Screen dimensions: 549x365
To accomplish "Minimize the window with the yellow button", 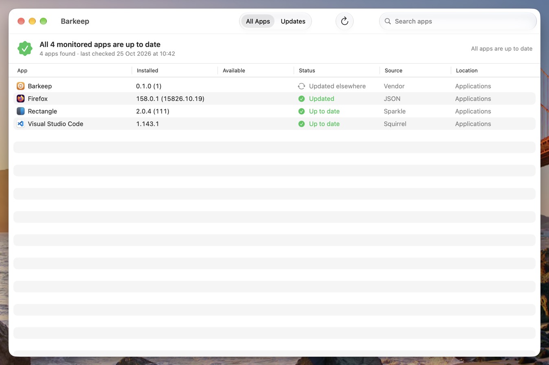I will coord(32,21).
